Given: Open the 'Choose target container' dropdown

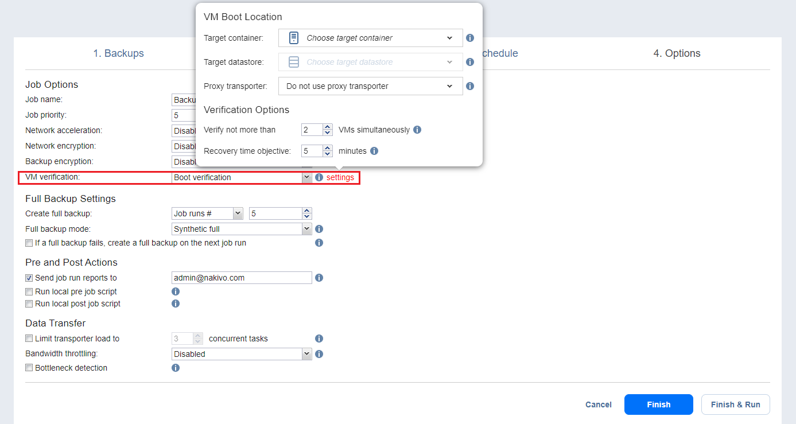Looking at the screenshot, I should tap(370, 38).
